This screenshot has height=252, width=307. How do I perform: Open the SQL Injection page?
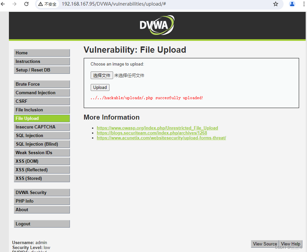42,136
